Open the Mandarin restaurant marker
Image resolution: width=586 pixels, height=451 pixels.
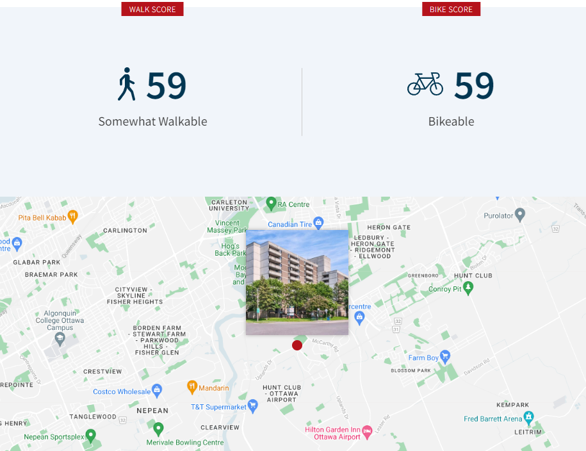tap(191, 387)
